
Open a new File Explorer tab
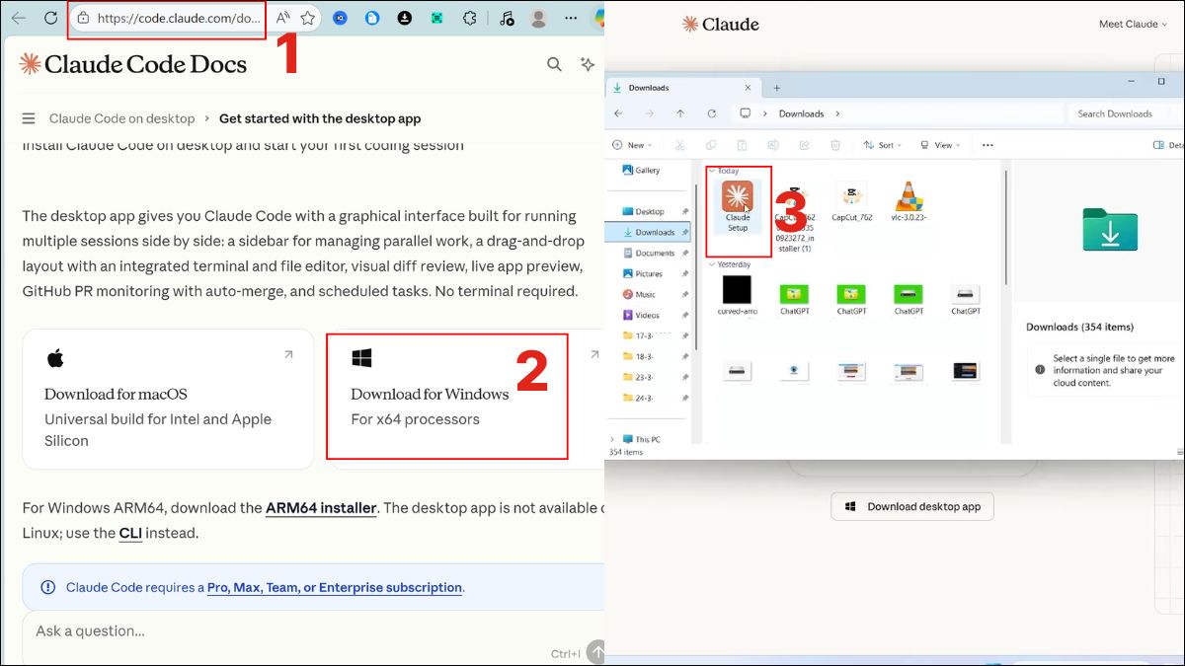pos(776,88)
